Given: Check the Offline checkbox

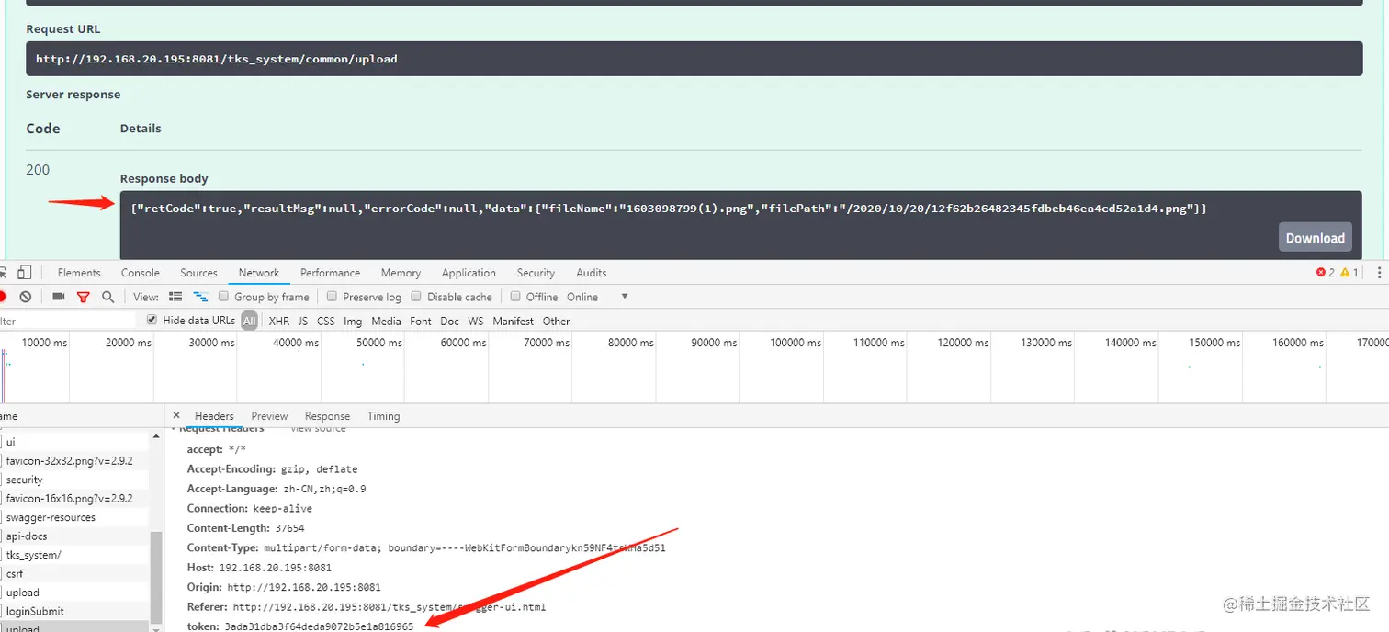Looking at the screenshot, I should (515, 297).
